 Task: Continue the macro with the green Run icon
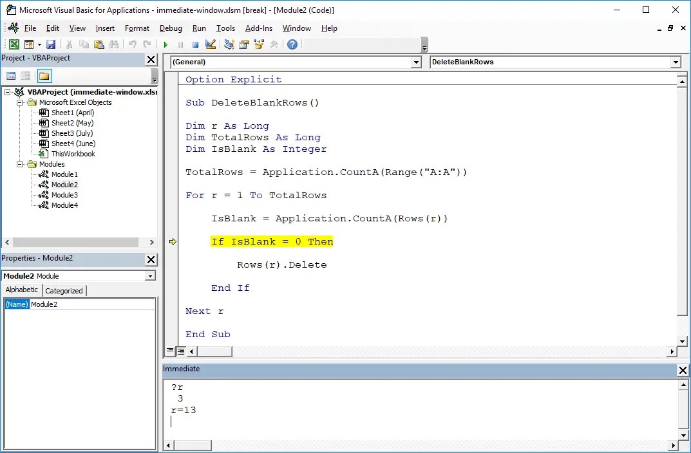[166, 44]
